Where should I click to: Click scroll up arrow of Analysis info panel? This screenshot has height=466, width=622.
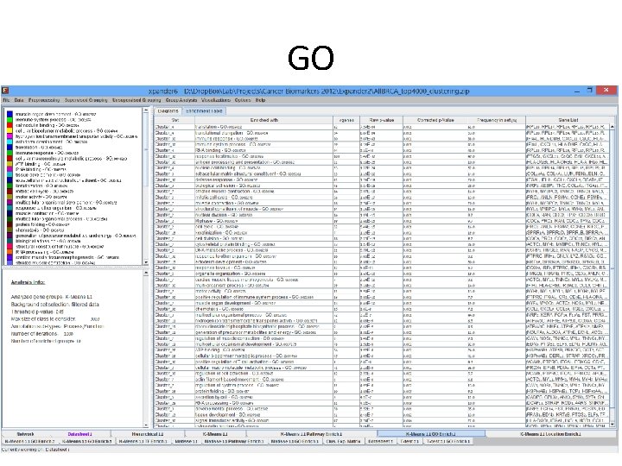click(x=146, y=273)
